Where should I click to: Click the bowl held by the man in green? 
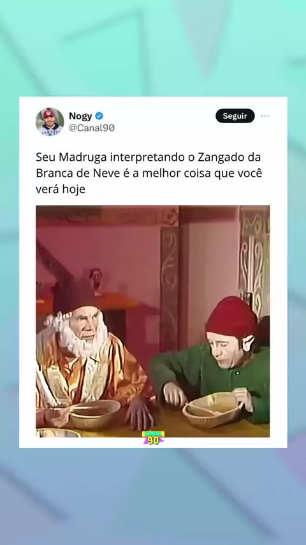coord(212,409)
